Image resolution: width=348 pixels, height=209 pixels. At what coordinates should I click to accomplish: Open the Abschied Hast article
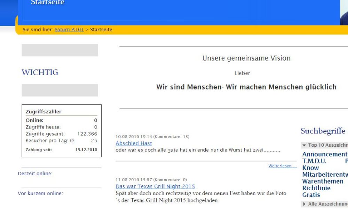(134, 144)
